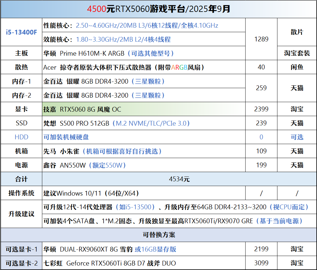Click the "可选显卡-2" row label

coord(21,263)
